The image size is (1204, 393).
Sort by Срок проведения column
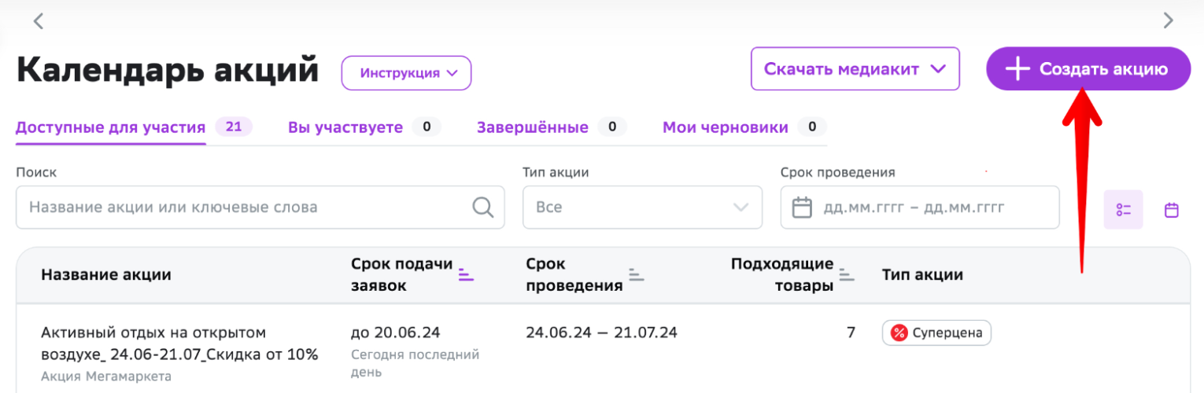coord(636,274)
